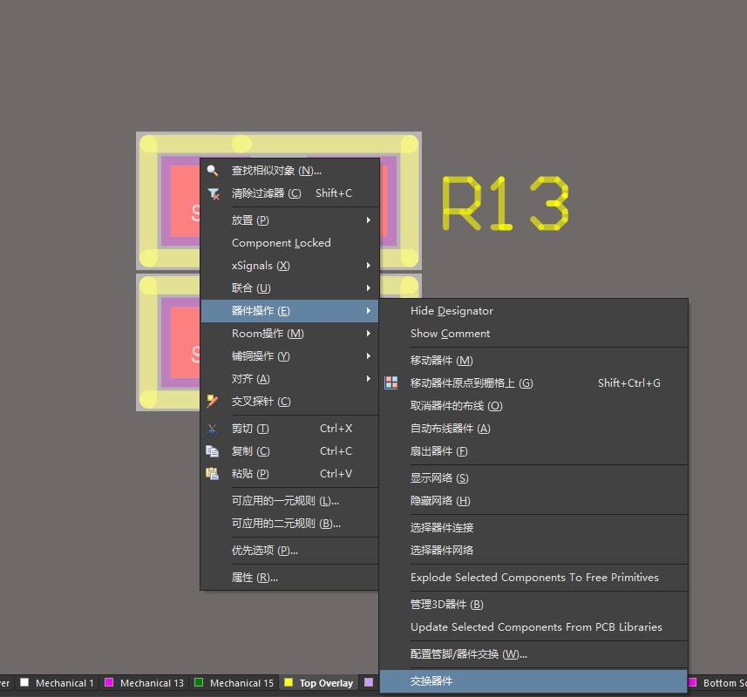Image resolution: width=747 pixels, height=697 pixels.
Task: Expand the xSignals submenu arrow
Action: click(369, 266)
